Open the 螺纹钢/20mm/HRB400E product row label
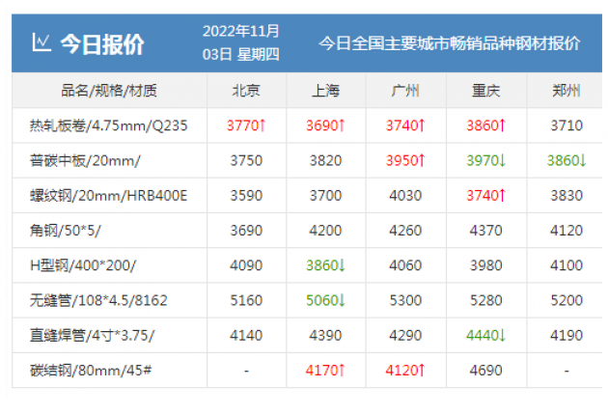 109,196
